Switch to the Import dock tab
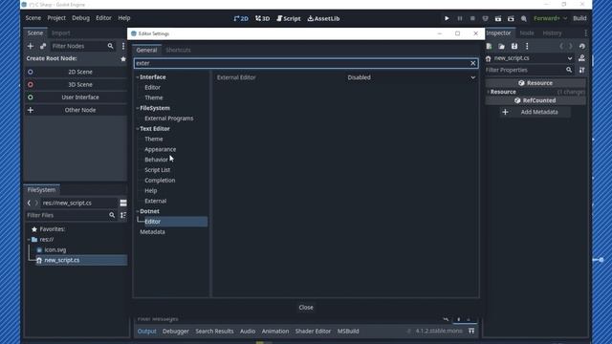Screen dimensions: 612x344 [61, 33]
